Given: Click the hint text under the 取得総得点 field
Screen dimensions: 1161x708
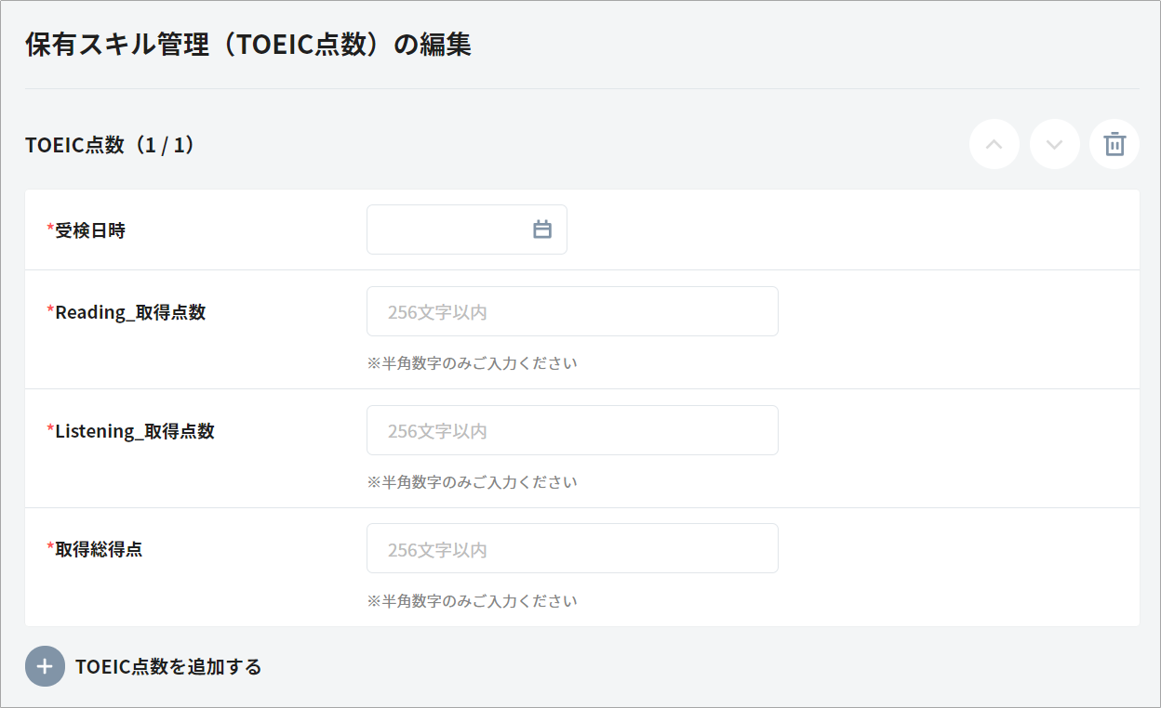Looking at the screenshot, I should [x=473, y=601].
